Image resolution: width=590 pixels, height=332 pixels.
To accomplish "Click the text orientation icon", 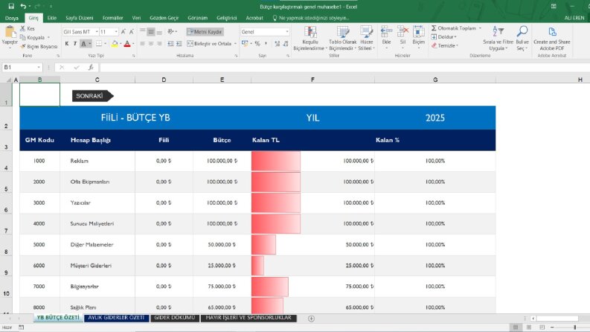I will point(171,31).
